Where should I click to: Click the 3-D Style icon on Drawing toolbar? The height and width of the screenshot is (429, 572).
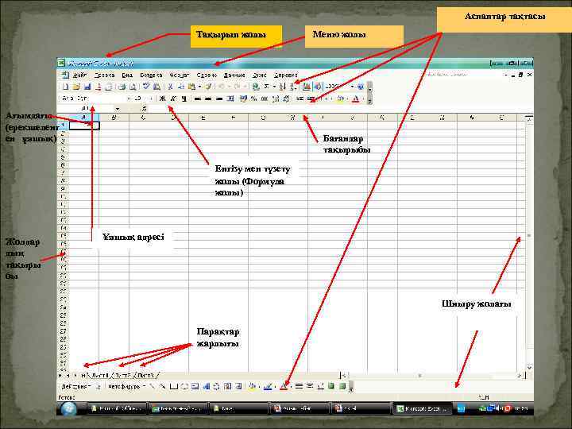click(x=342, y=386)
